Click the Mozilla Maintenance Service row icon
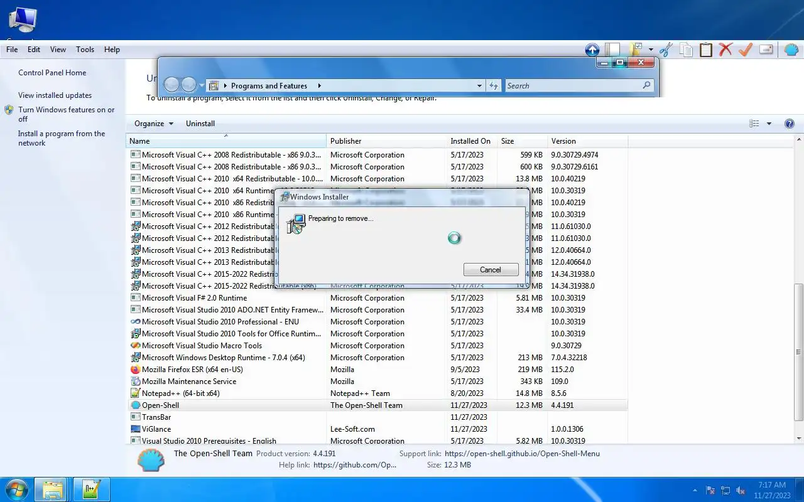The width and height of the screenshot is (804, 502). click(x=135, y=382)
